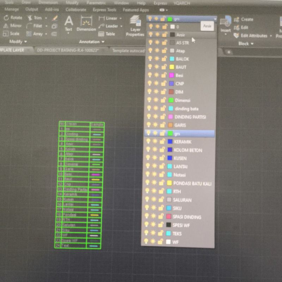Click the Dimension tool

86,23
